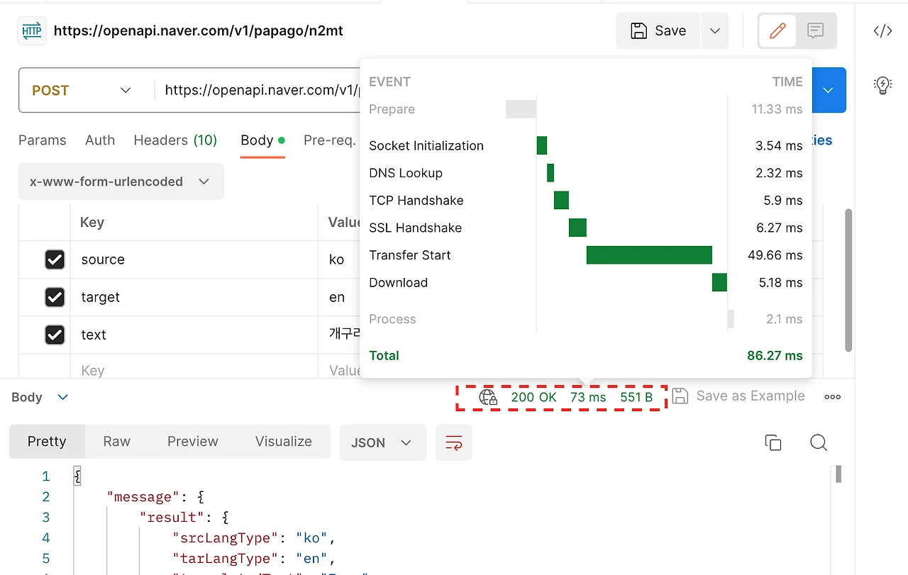Click the target key cell

(194, 297)
